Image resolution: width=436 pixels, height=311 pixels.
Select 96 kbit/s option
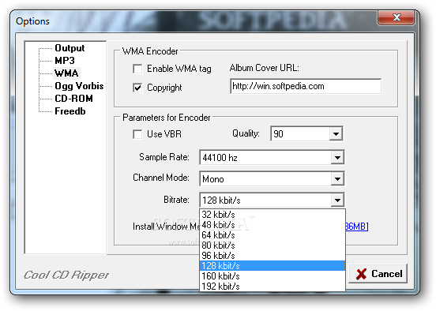point(272,256)
